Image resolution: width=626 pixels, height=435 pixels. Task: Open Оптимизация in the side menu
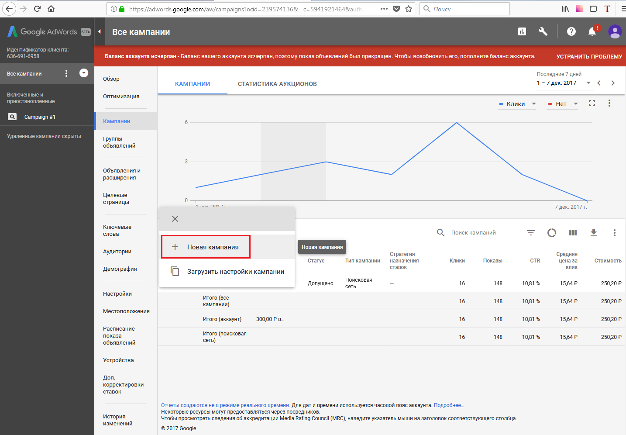[121, 97]
